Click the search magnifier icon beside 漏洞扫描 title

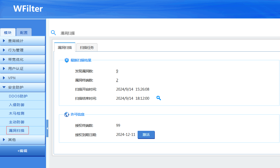[x=53, y=33]
